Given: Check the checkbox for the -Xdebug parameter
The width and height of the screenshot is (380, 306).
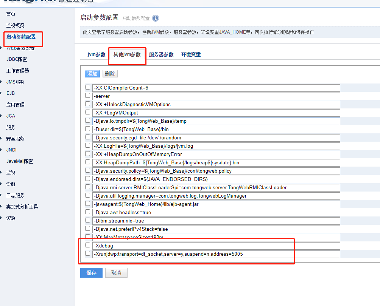Looking at the screenshot, I should tap(87, 245).
